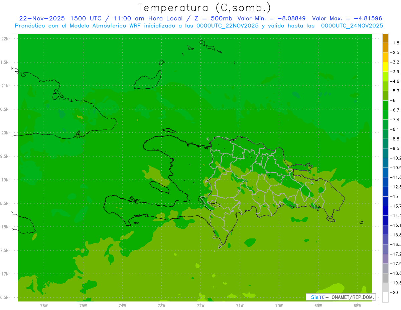Click the '21N' latitude label
Viewport: 401px width, 310px height.
coord(5,86)
